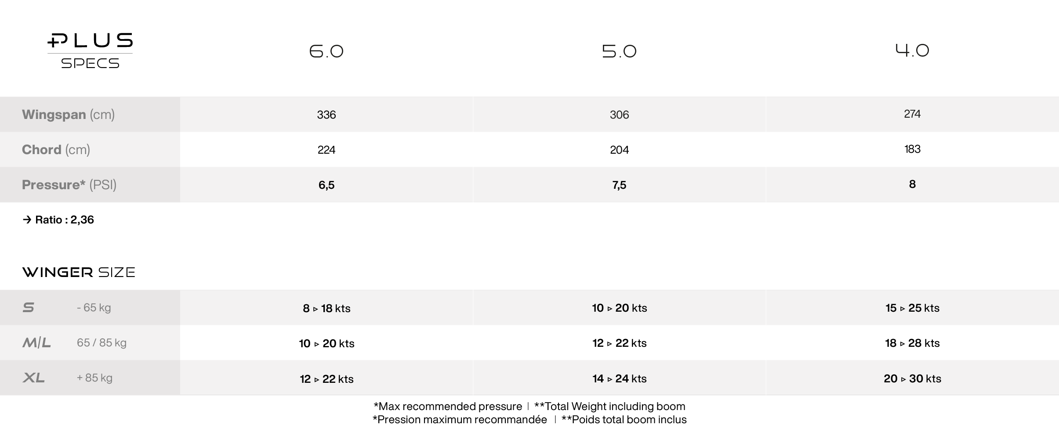The image size is (1059, 439).
Task: Select the 4.0 size column header
Action: coord(912,50)
